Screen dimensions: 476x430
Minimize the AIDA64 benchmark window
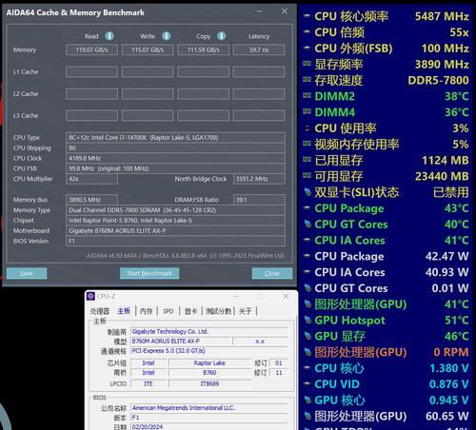(x=259, y=11)
